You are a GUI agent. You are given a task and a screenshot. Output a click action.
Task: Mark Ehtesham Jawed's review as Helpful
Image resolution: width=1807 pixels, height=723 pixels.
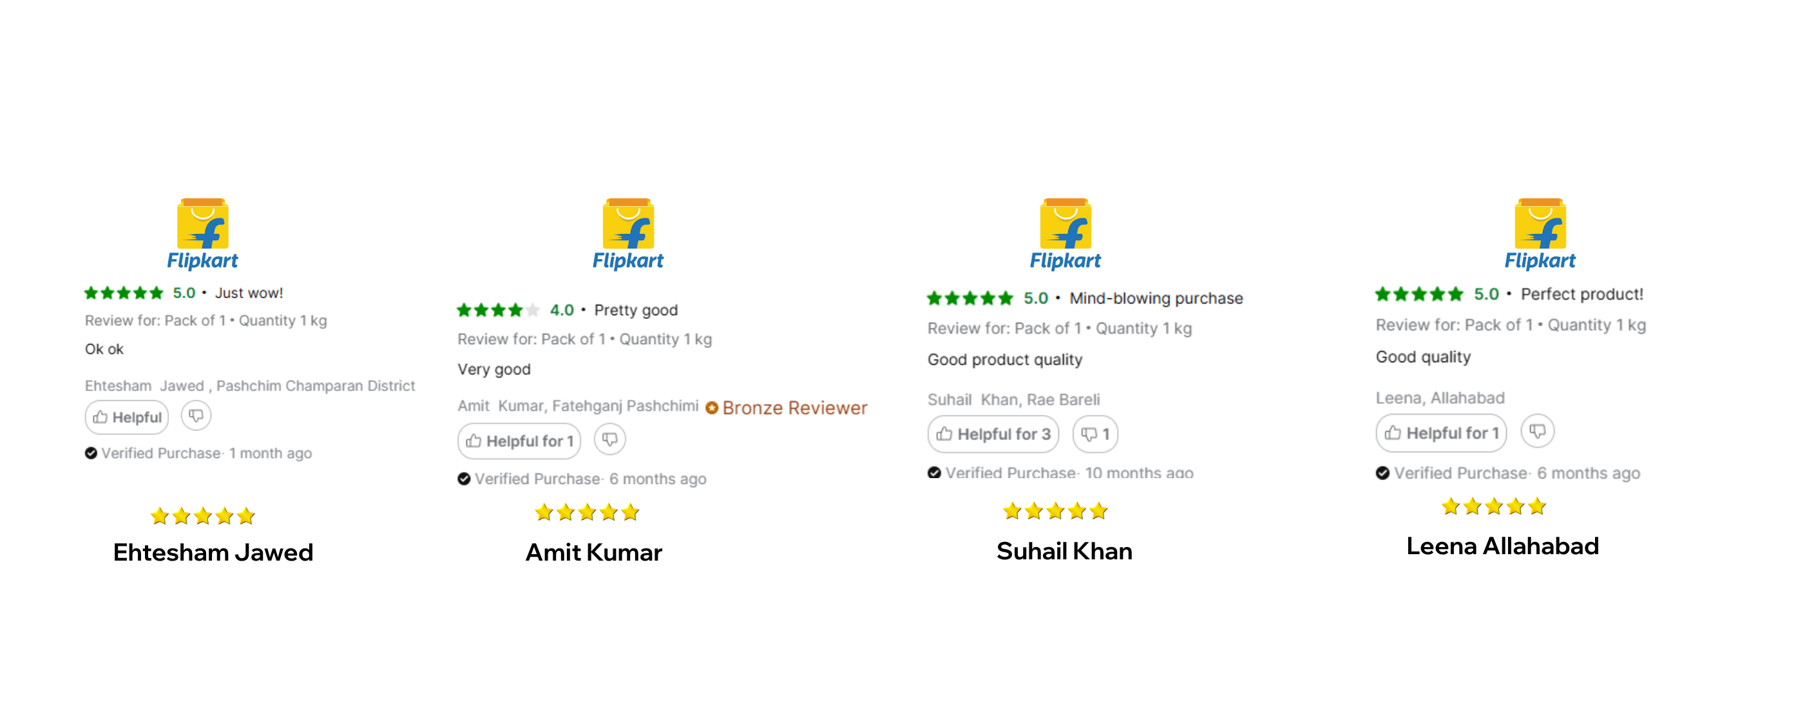coord(127,417)
